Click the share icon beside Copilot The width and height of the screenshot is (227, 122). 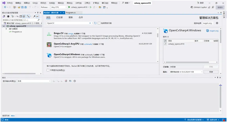click(209, 7)
